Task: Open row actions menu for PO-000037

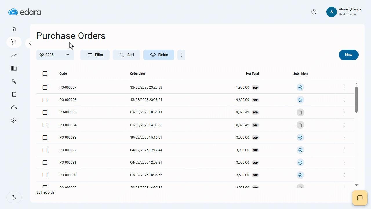Action: tap(345, 87)
